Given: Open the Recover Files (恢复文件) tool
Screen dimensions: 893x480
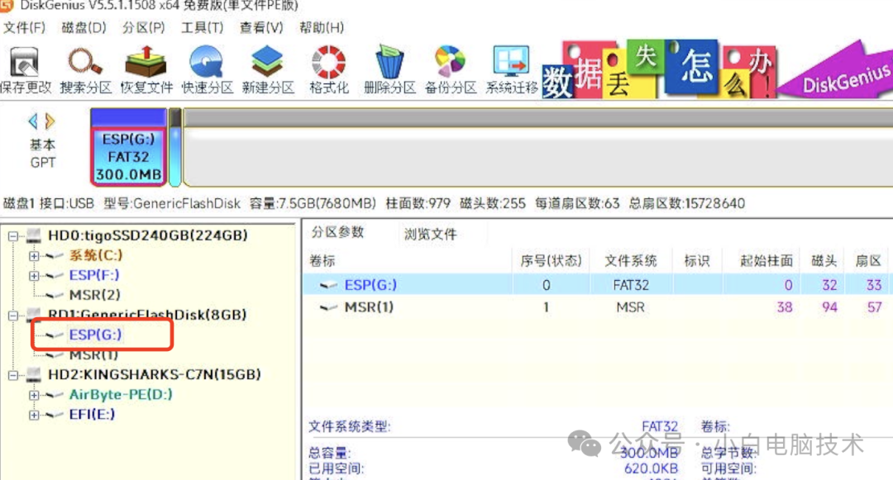Looking at the screenshot, I should [x=146, y=69].
